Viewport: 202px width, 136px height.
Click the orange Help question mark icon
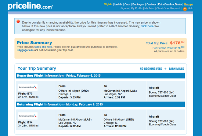coord(185,9)
